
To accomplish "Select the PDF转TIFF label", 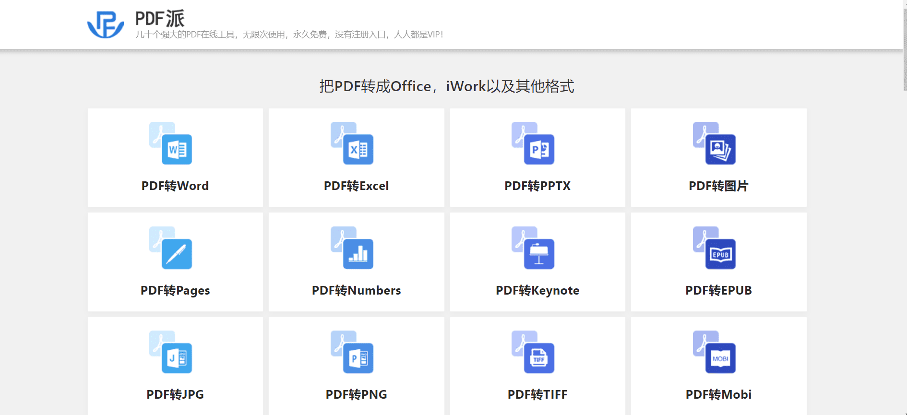I will 537,394.
